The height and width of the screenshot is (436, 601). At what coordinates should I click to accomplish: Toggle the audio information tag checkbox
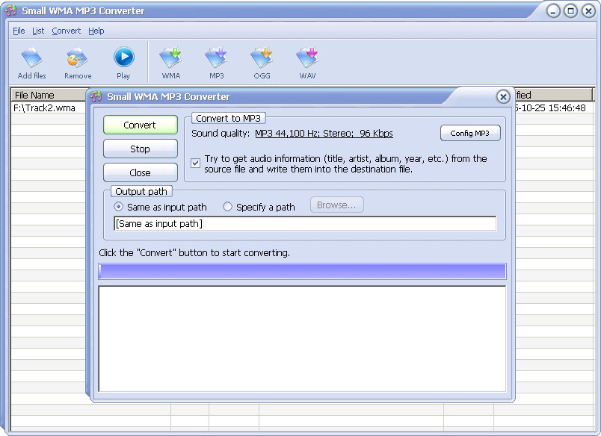[x=196, y=163]
